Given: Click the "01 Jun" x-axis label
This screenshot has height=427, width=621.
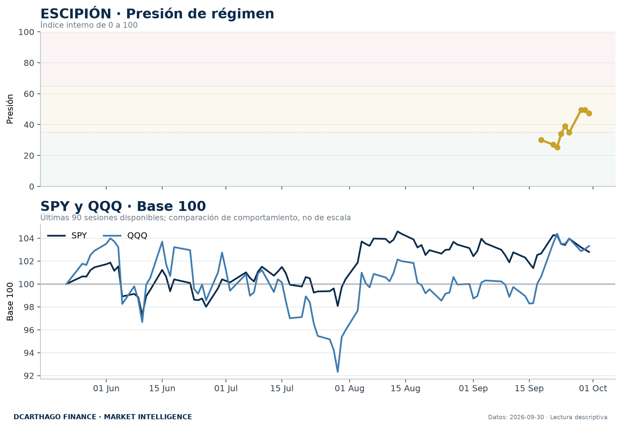Looking at the screenshot, I should (x=106, y=389).
